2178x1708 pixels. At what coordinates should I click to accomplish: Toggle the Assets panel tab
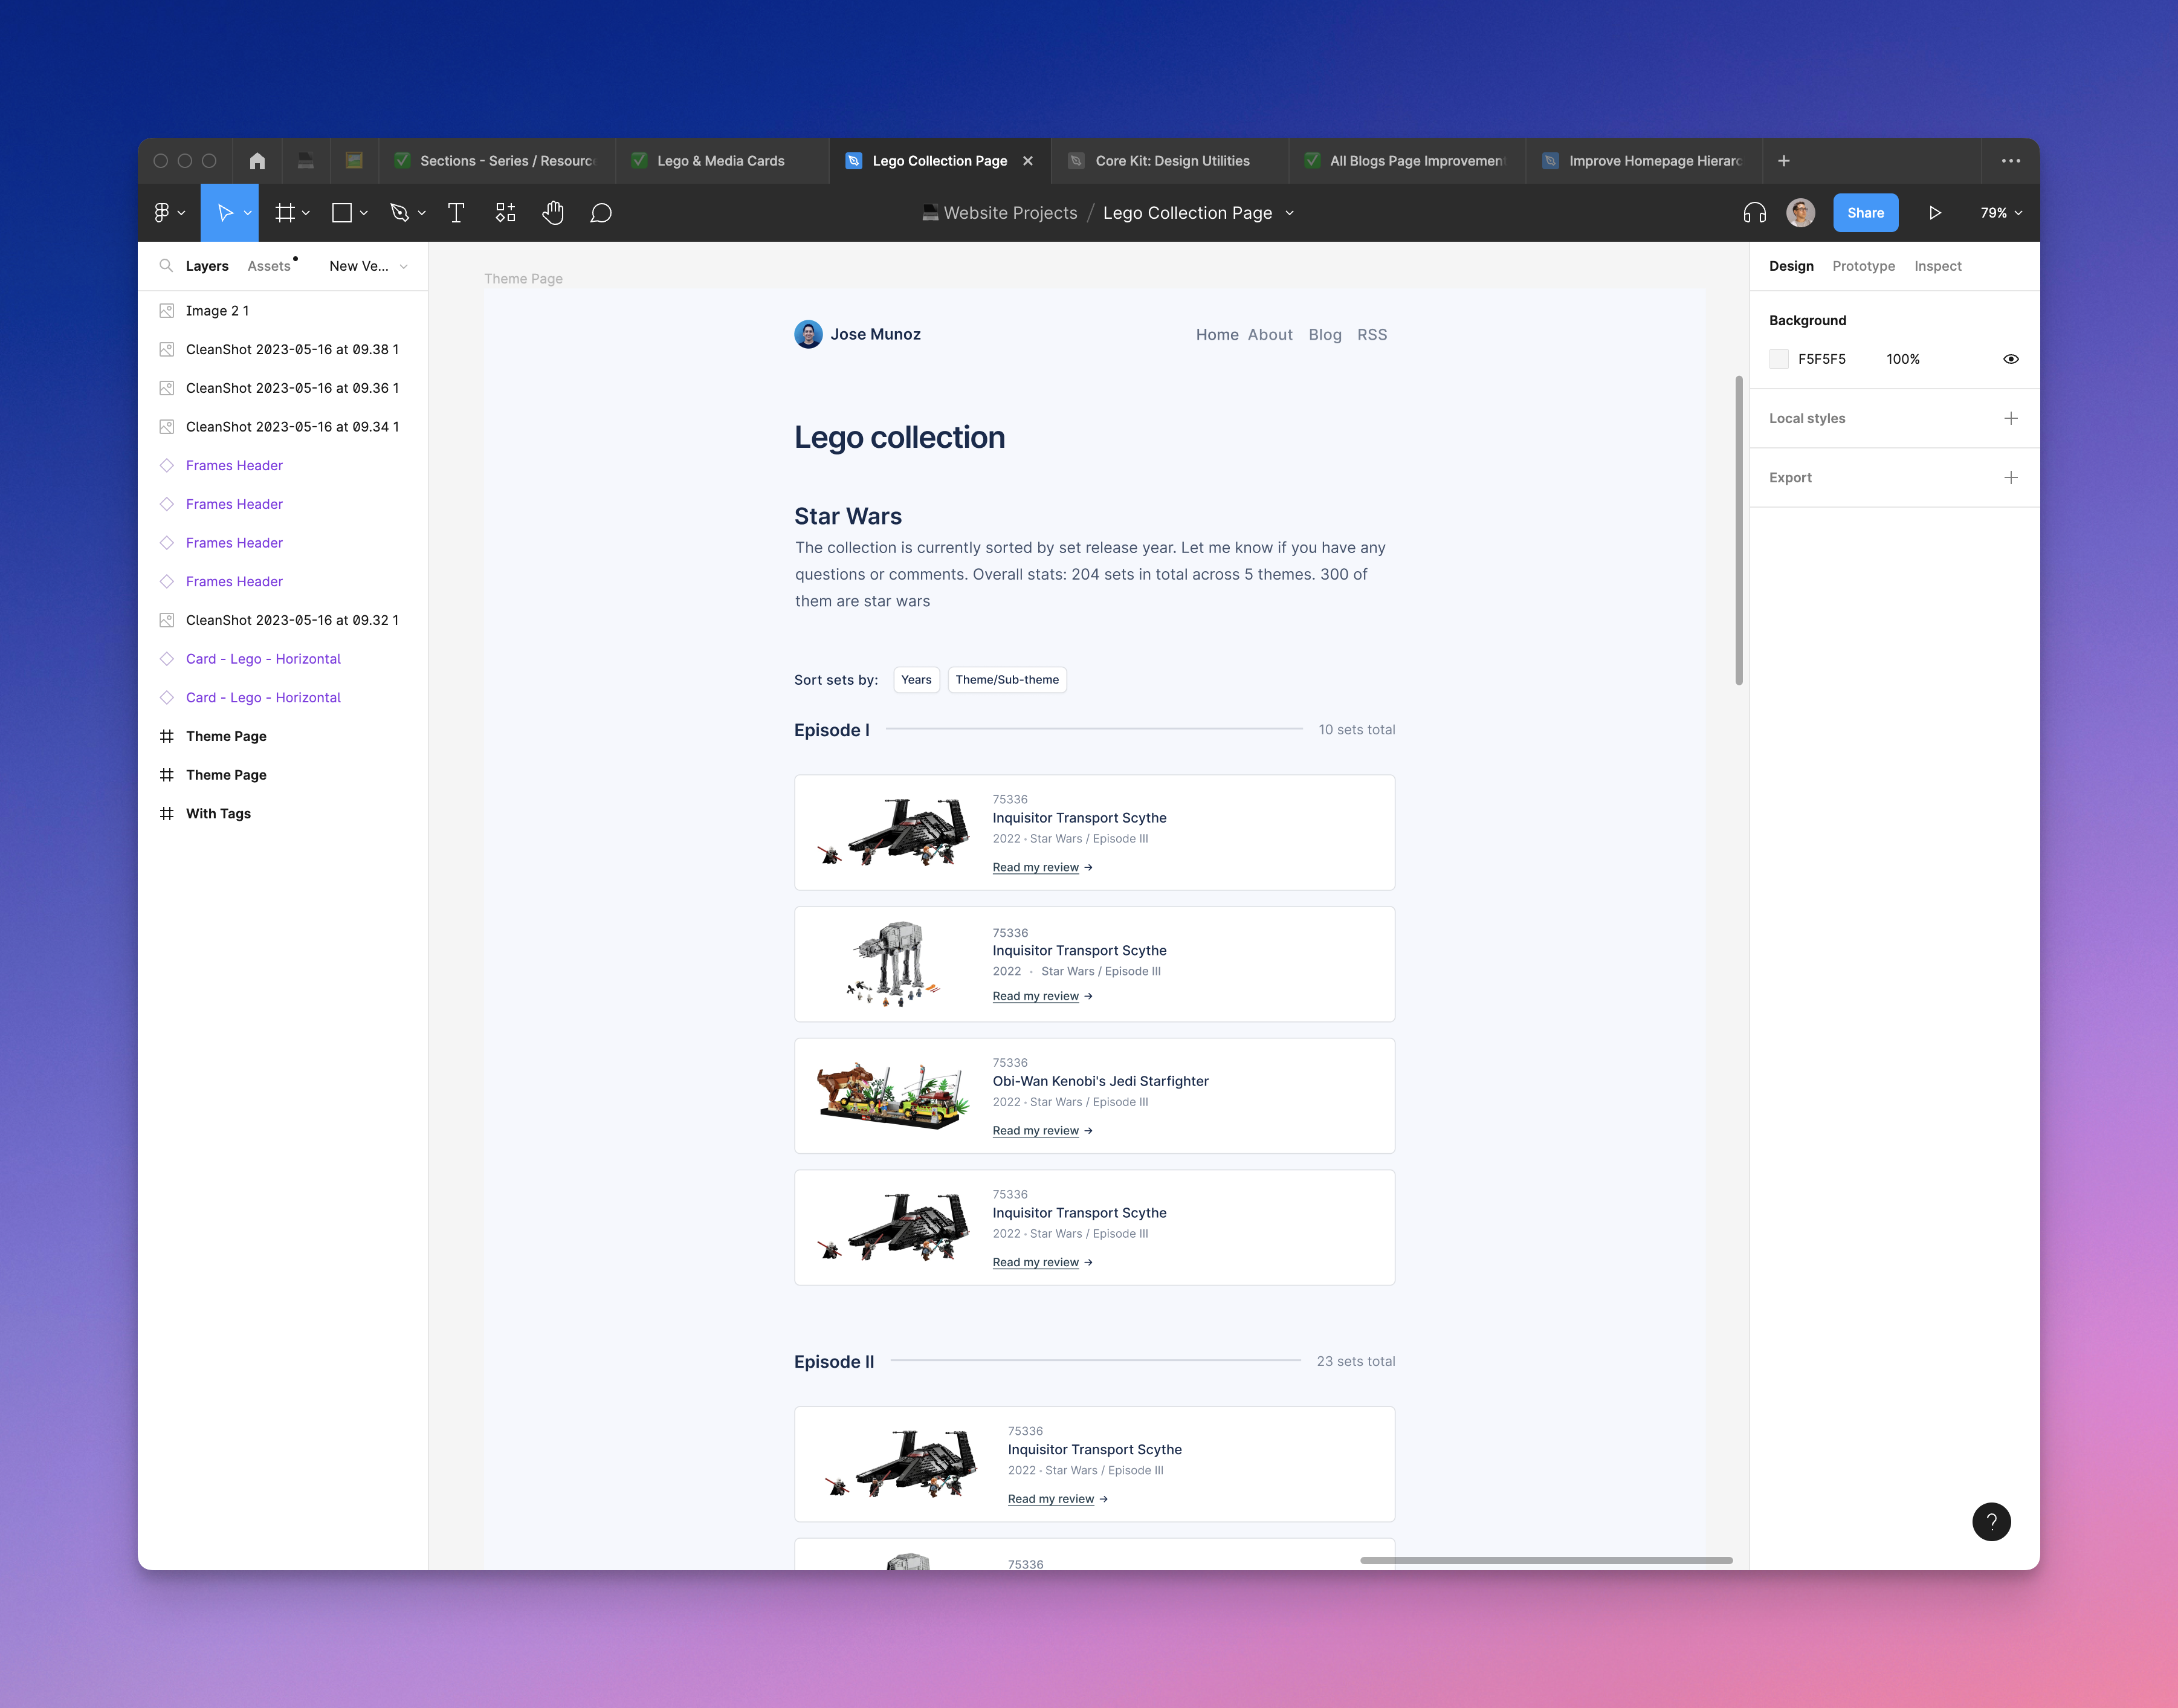point(269,267)
